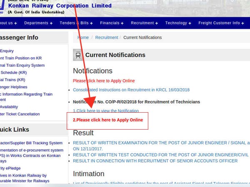250x187 pixels.
Task: Open the ePledge quick link
Action: point(10,168)
